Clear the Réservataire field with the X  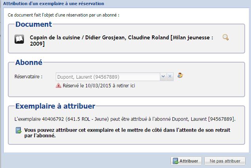pyautogui.click(x=170, y=76)
